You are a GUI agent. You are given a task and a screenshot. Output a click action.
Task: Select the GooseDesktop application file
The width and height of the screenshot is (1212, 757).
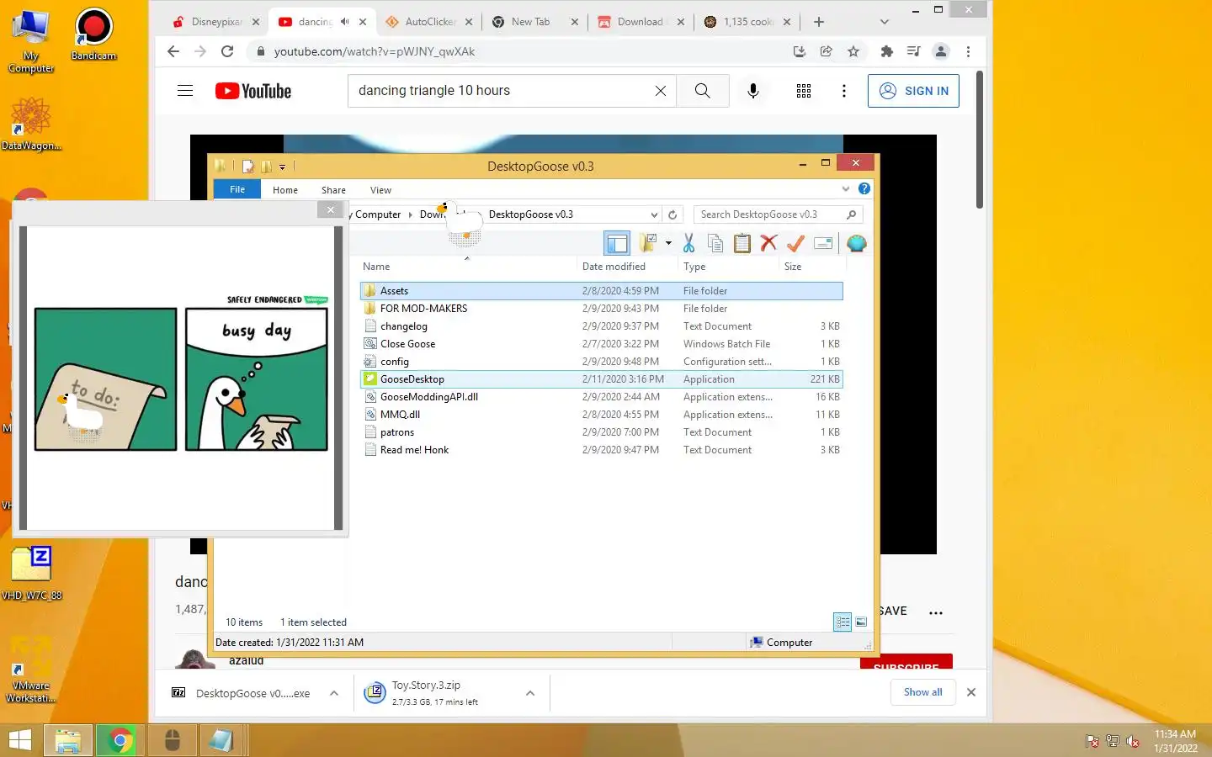tap(602, 379)
